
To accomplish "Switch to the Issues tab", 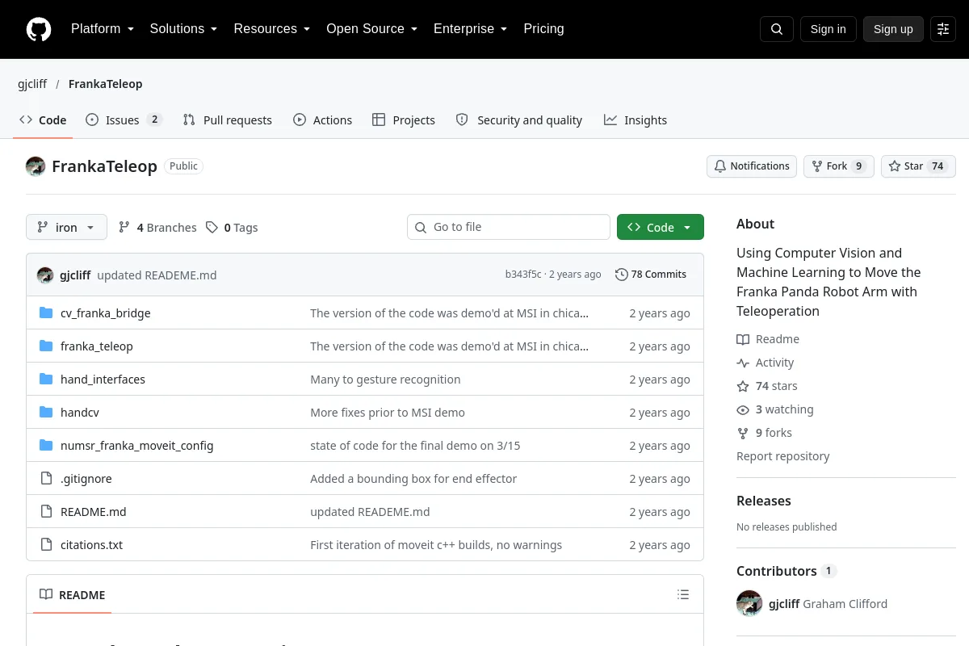I will pos(124,120).
